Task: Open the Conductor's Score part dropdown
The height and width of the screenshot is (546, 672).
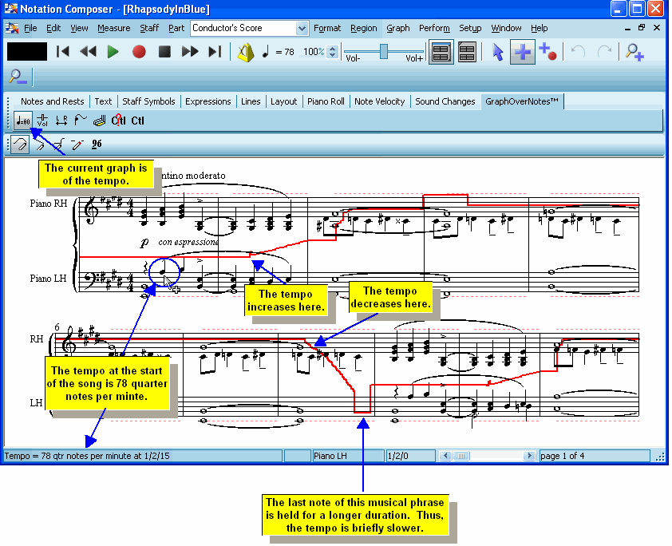Action: (x=302, y=28)
